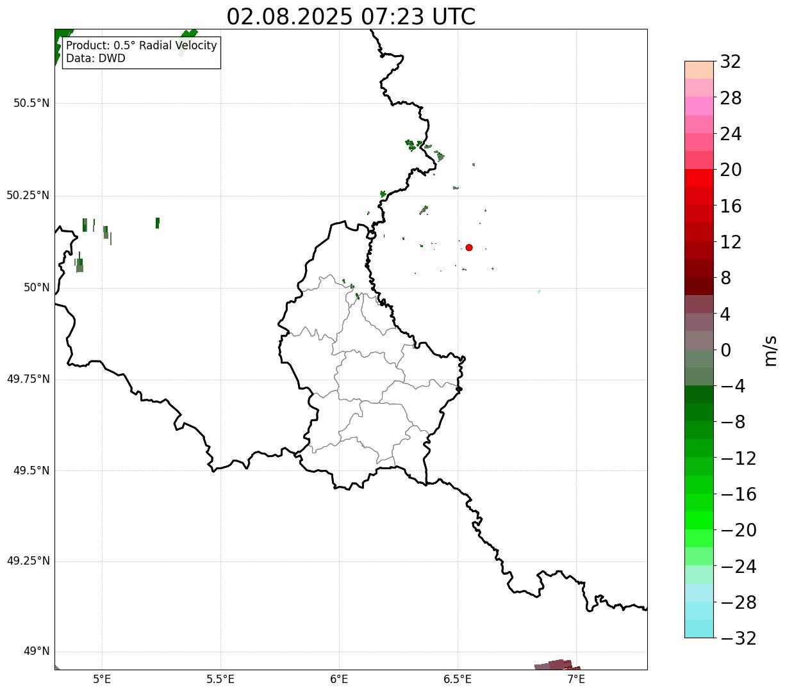Image resolution: width=785 pixels, height=692 pixels.
Task: Click the colorbar unit label 'm/s'
Action: click(770, 350)
